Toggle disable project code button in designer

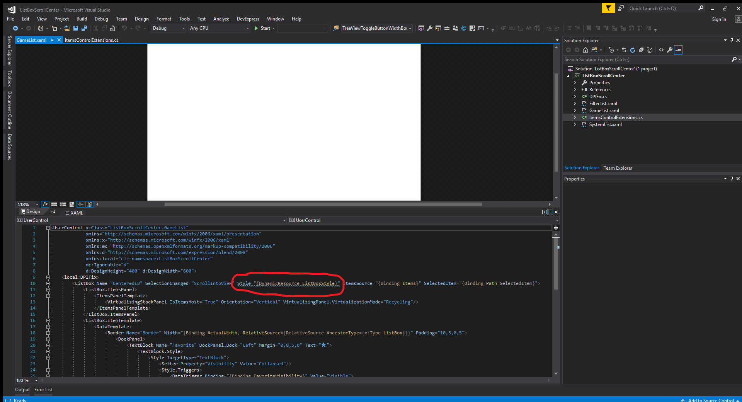tap(90, 204)
